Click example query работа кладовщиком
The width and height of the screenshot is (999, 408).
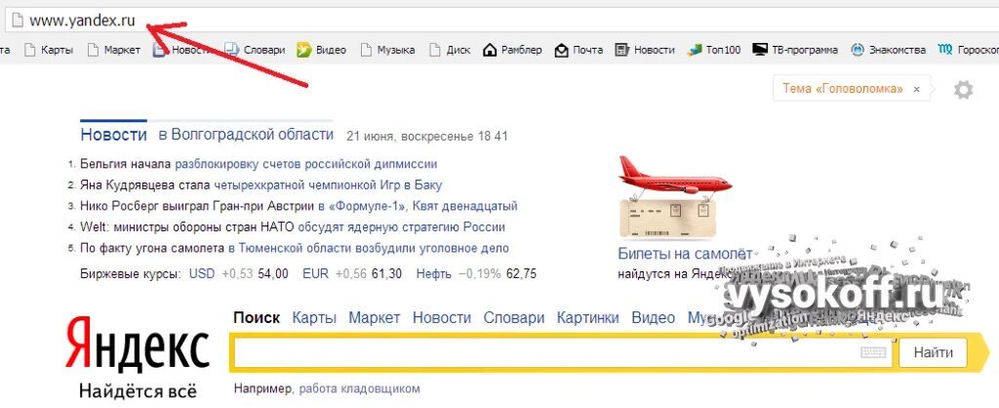pyautogui.click(x=359, y=388)
